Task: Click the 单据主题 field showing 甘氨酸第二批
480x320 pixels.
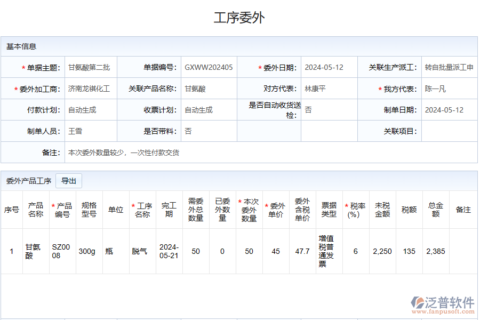Action: click(90, 67)
